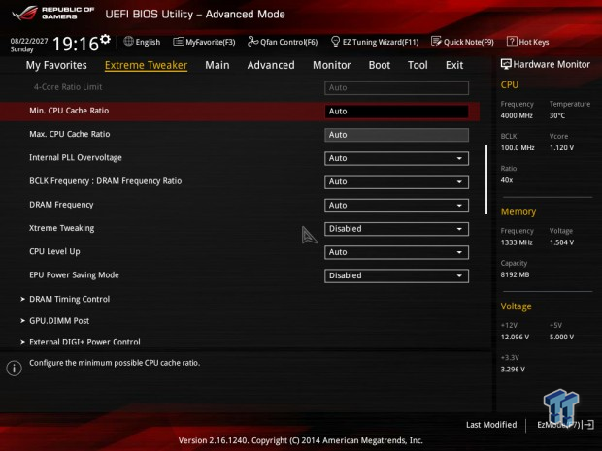Click the Hot Keys question mark icon
Image resolution: width=602 pixels, height=451 pixels.
pyautogui.click(x=512, y=42)
